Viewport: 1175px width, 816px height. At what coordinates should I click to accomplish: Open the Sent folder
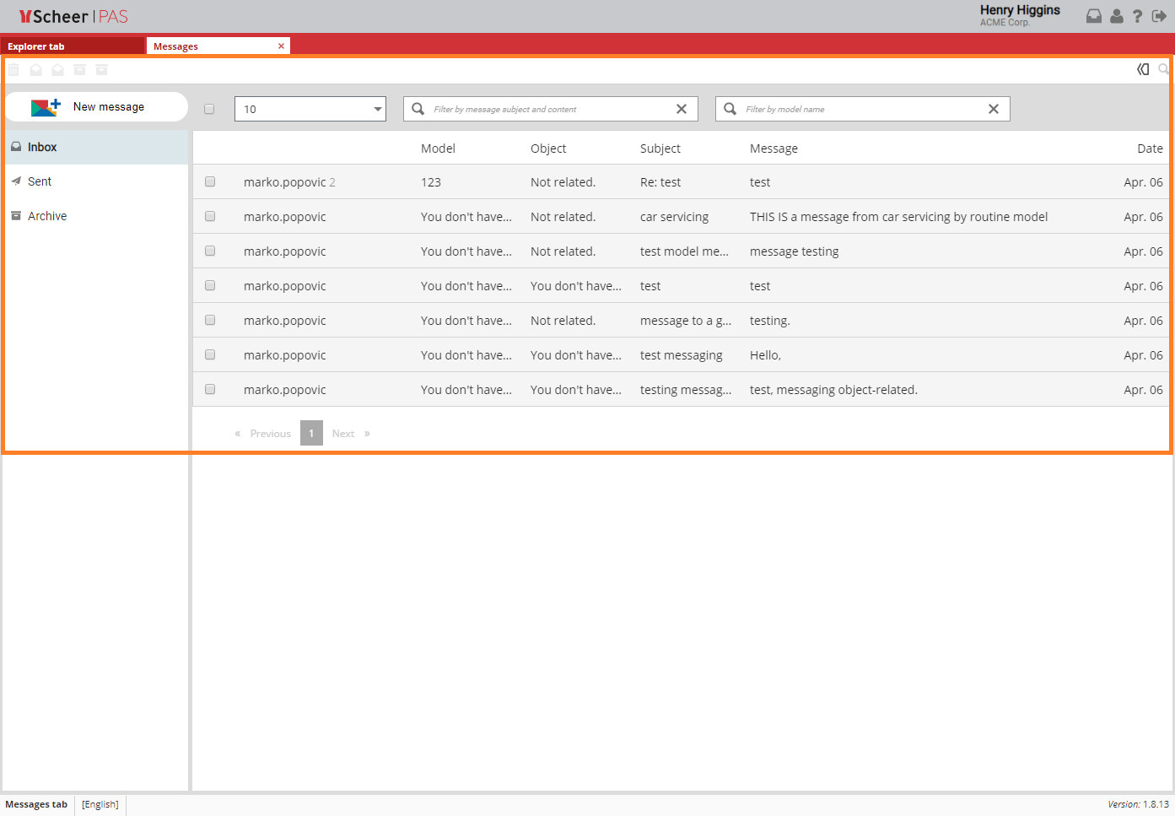(x=40, y=181)
